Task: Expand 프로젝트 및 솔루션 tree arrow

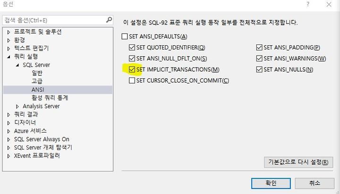Action: [x=8, y=32]
